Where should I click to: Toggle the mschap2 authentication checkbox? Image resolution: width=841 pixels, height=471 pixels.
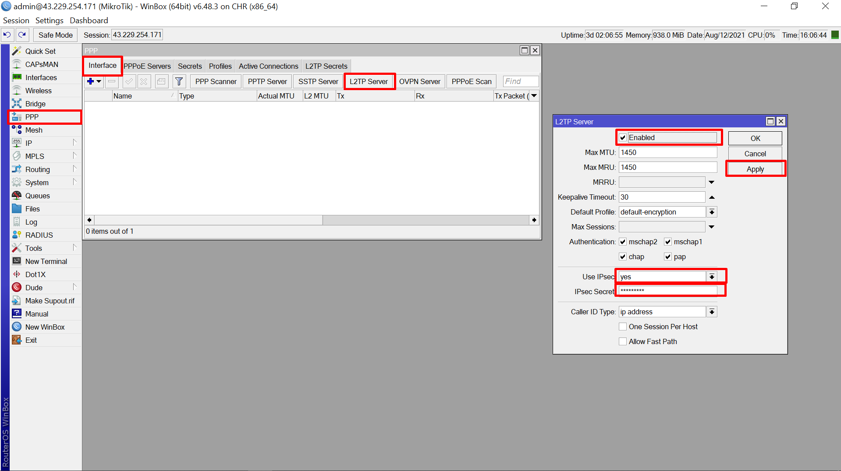coord(623,242)
